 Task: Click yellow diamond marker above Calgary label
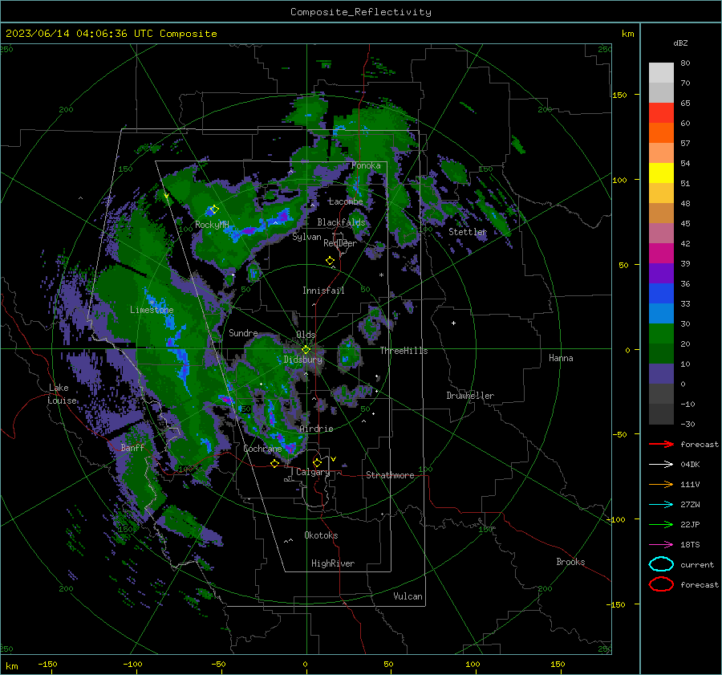[x=317, y=462]
